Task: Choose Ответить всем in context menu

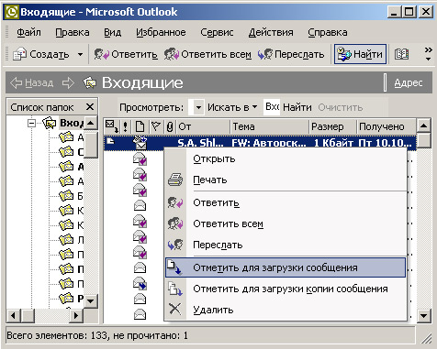Action: [286, 224]
